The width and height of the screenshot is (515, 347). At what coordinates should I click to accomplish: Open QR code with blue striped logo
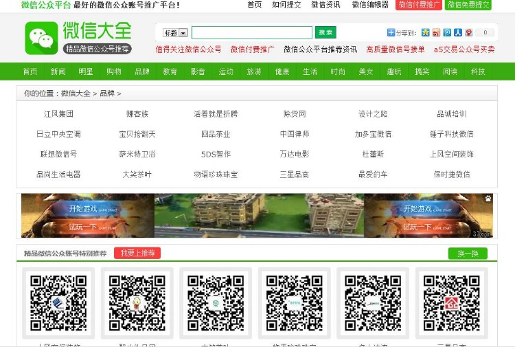coord(58,303)
